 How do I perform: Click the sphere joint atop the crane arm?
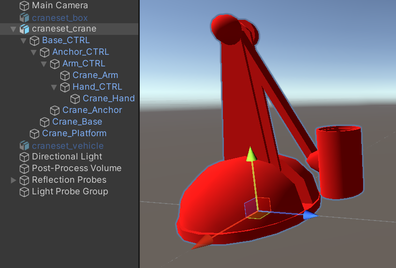(226, 29)
